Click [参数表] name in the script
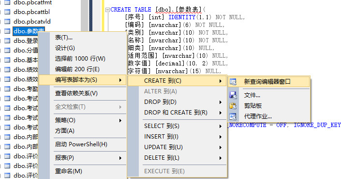 [x=189, y=10]
